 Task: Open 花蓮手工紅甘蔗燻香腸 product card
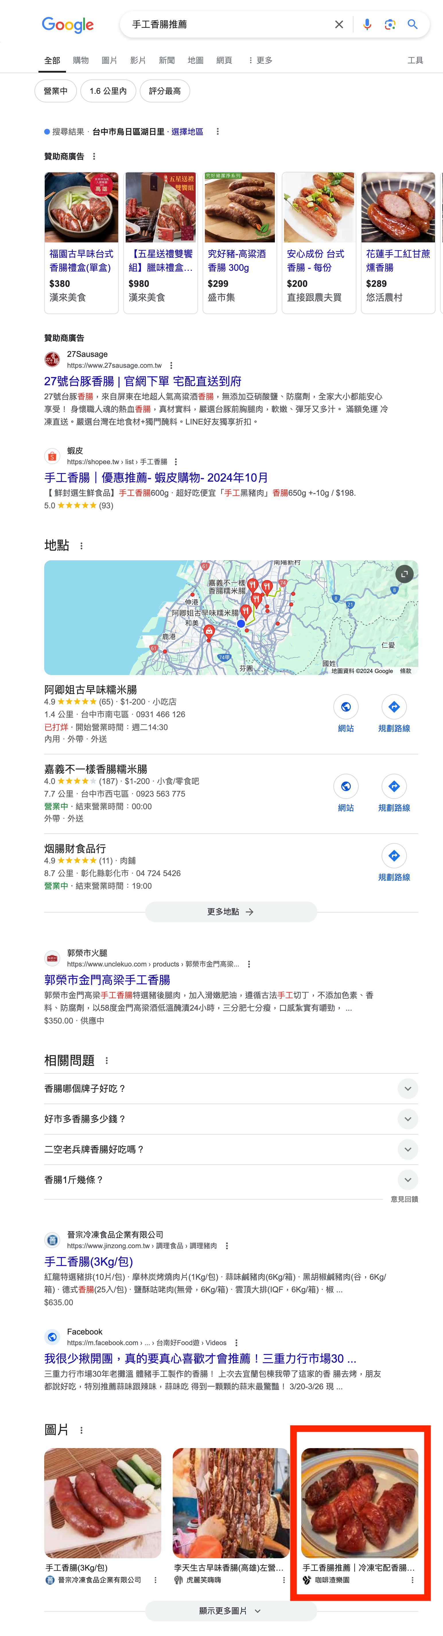pyautogui.click(x=398, y=243)
